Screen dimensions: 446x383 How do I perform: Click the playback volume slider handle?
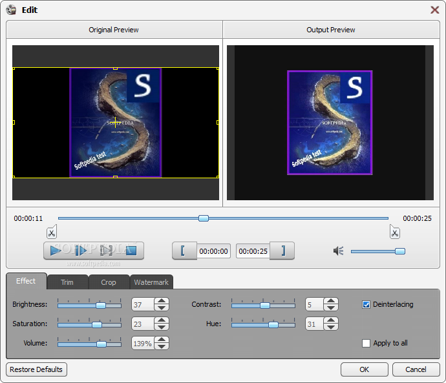(400, 251)
